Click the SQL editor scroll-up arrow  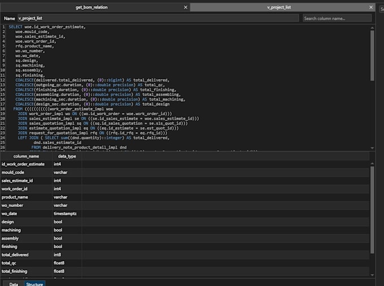pos(372,28)
